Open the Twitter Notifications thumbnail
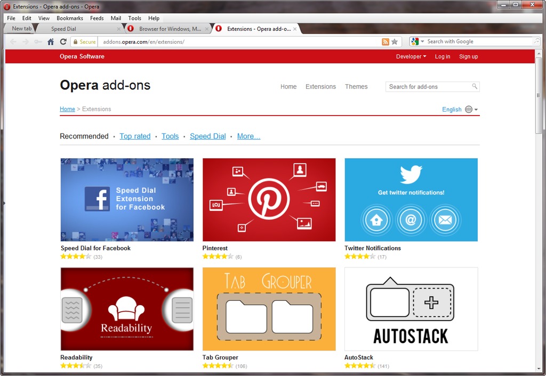The height and width of the screenshot is (376, 546). click(411, 200)
